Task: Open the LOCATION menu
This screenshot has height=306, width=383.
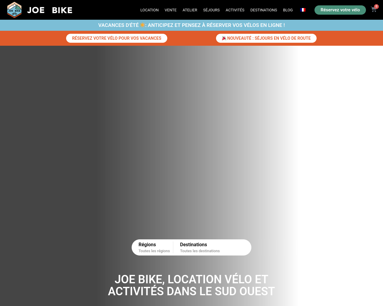Action: [x=149, y=10]
